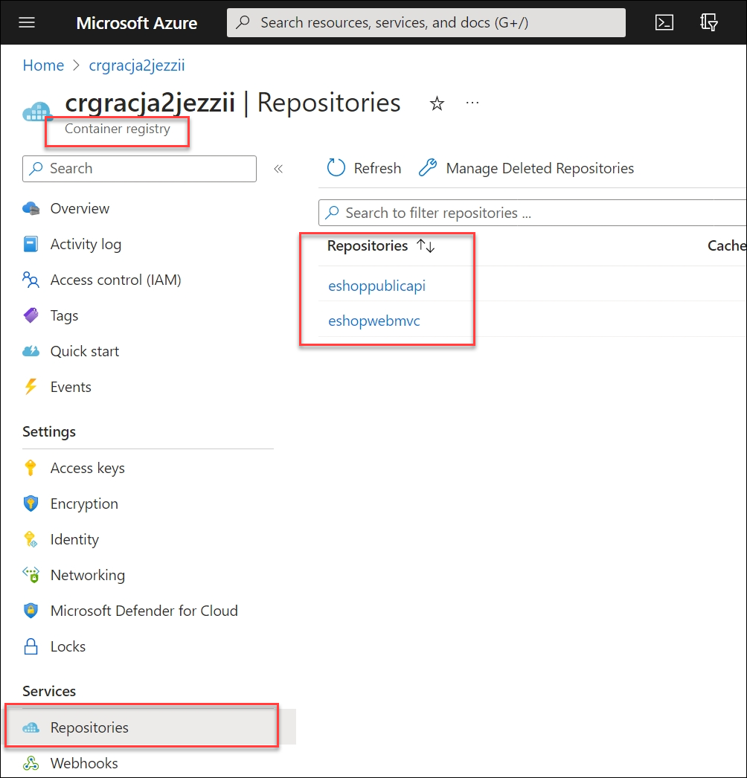Sort repositories using the arrows icon

(426, 245)
